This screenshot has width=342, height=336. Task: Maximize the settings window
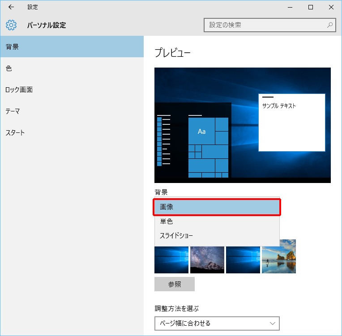point(310,7)
